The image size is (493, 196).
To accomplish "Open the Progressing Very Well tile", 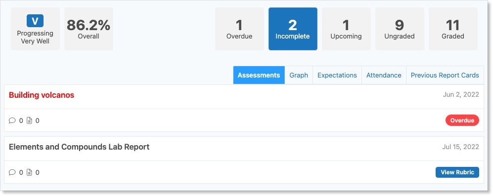I will (x=35, y=29).
